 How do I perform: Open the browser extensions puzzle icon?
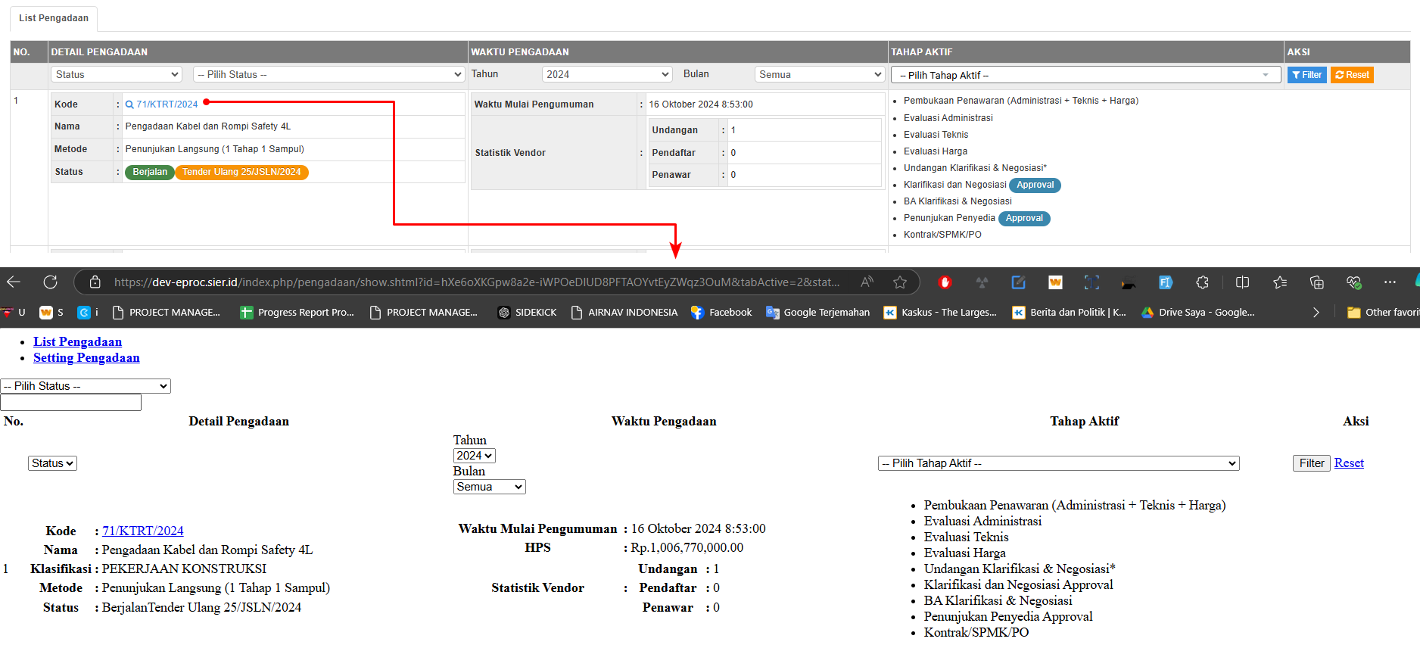click(1202, 282)
